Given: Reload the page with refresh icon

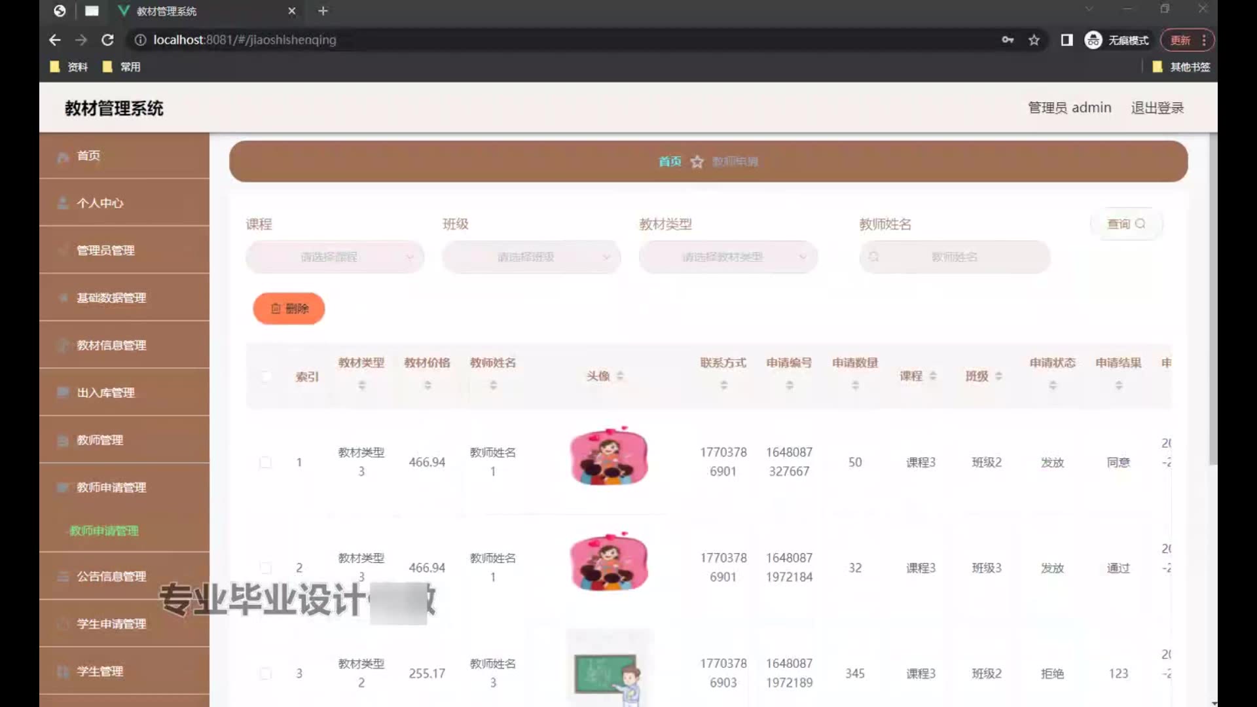Looking at the screenshot, I should (x=107, y=40).
